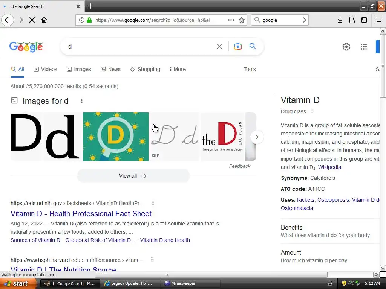Viewport: 386px width, 289px height.
Task: Clear the Google search box
Action: [219, 46]
